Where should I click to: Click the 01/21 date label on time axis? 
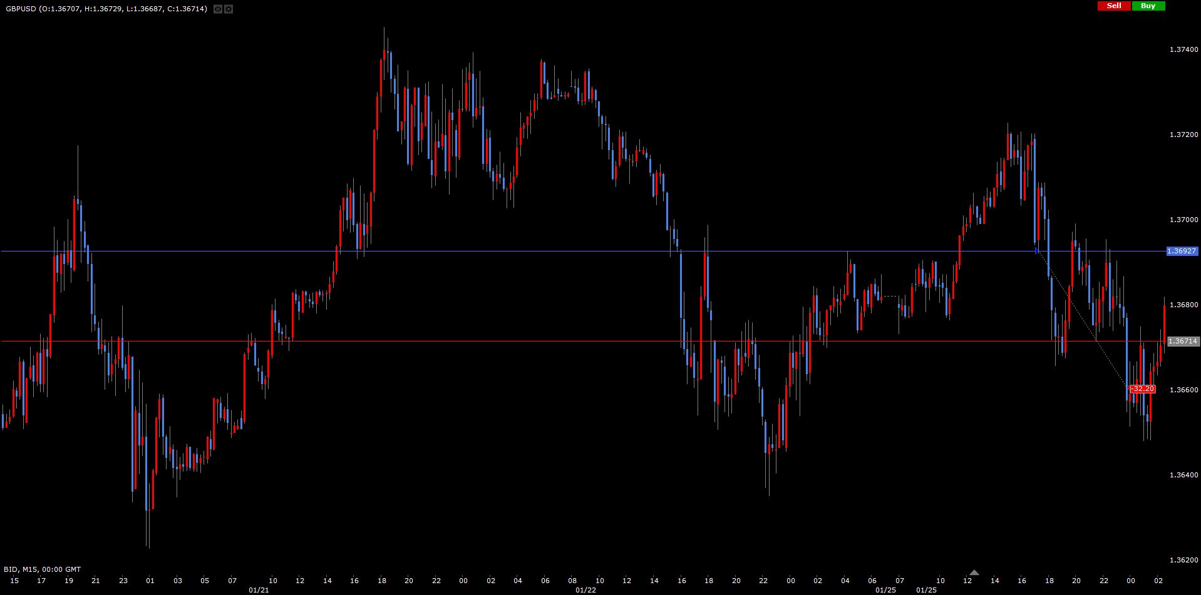[259, 590]
